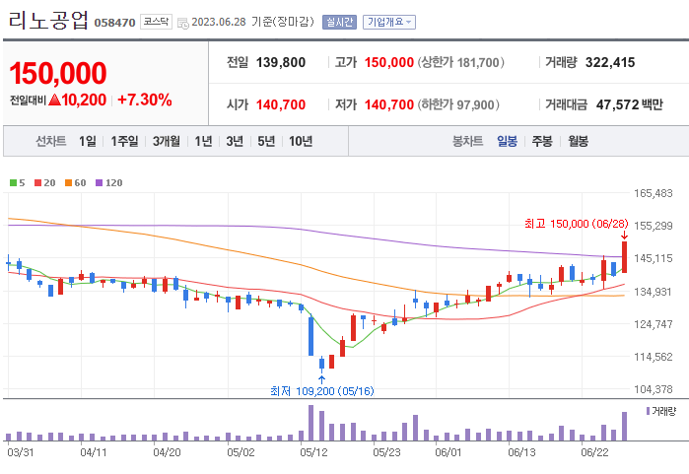
Task: Click the 03/31 date axis label
Action: (21, 452)
